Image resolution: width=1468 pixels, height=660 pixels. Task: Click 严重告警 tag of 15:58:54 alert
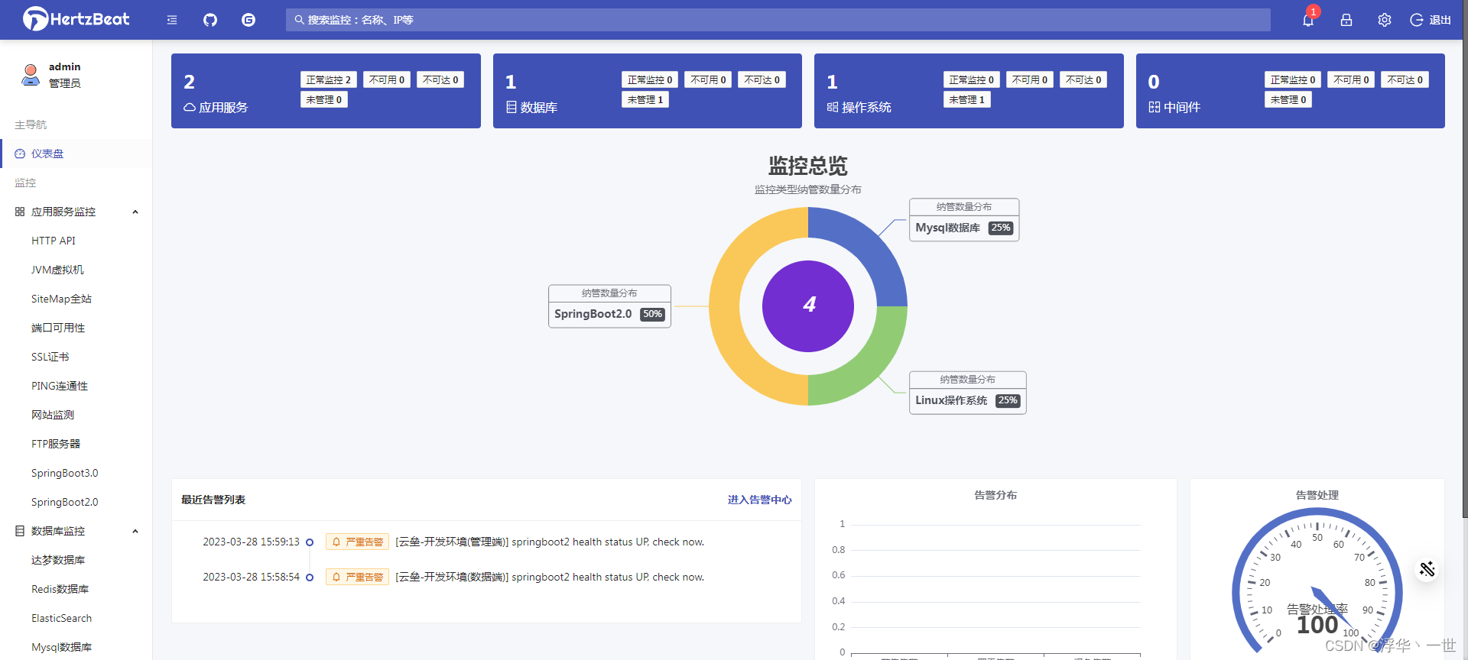pyautogui.click(x=358, y=577)
